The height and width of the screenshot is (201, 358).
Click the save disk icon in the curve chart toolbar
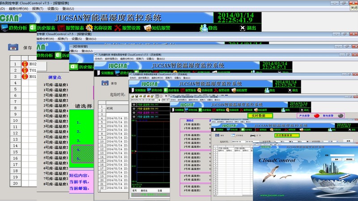click(137, 96)
